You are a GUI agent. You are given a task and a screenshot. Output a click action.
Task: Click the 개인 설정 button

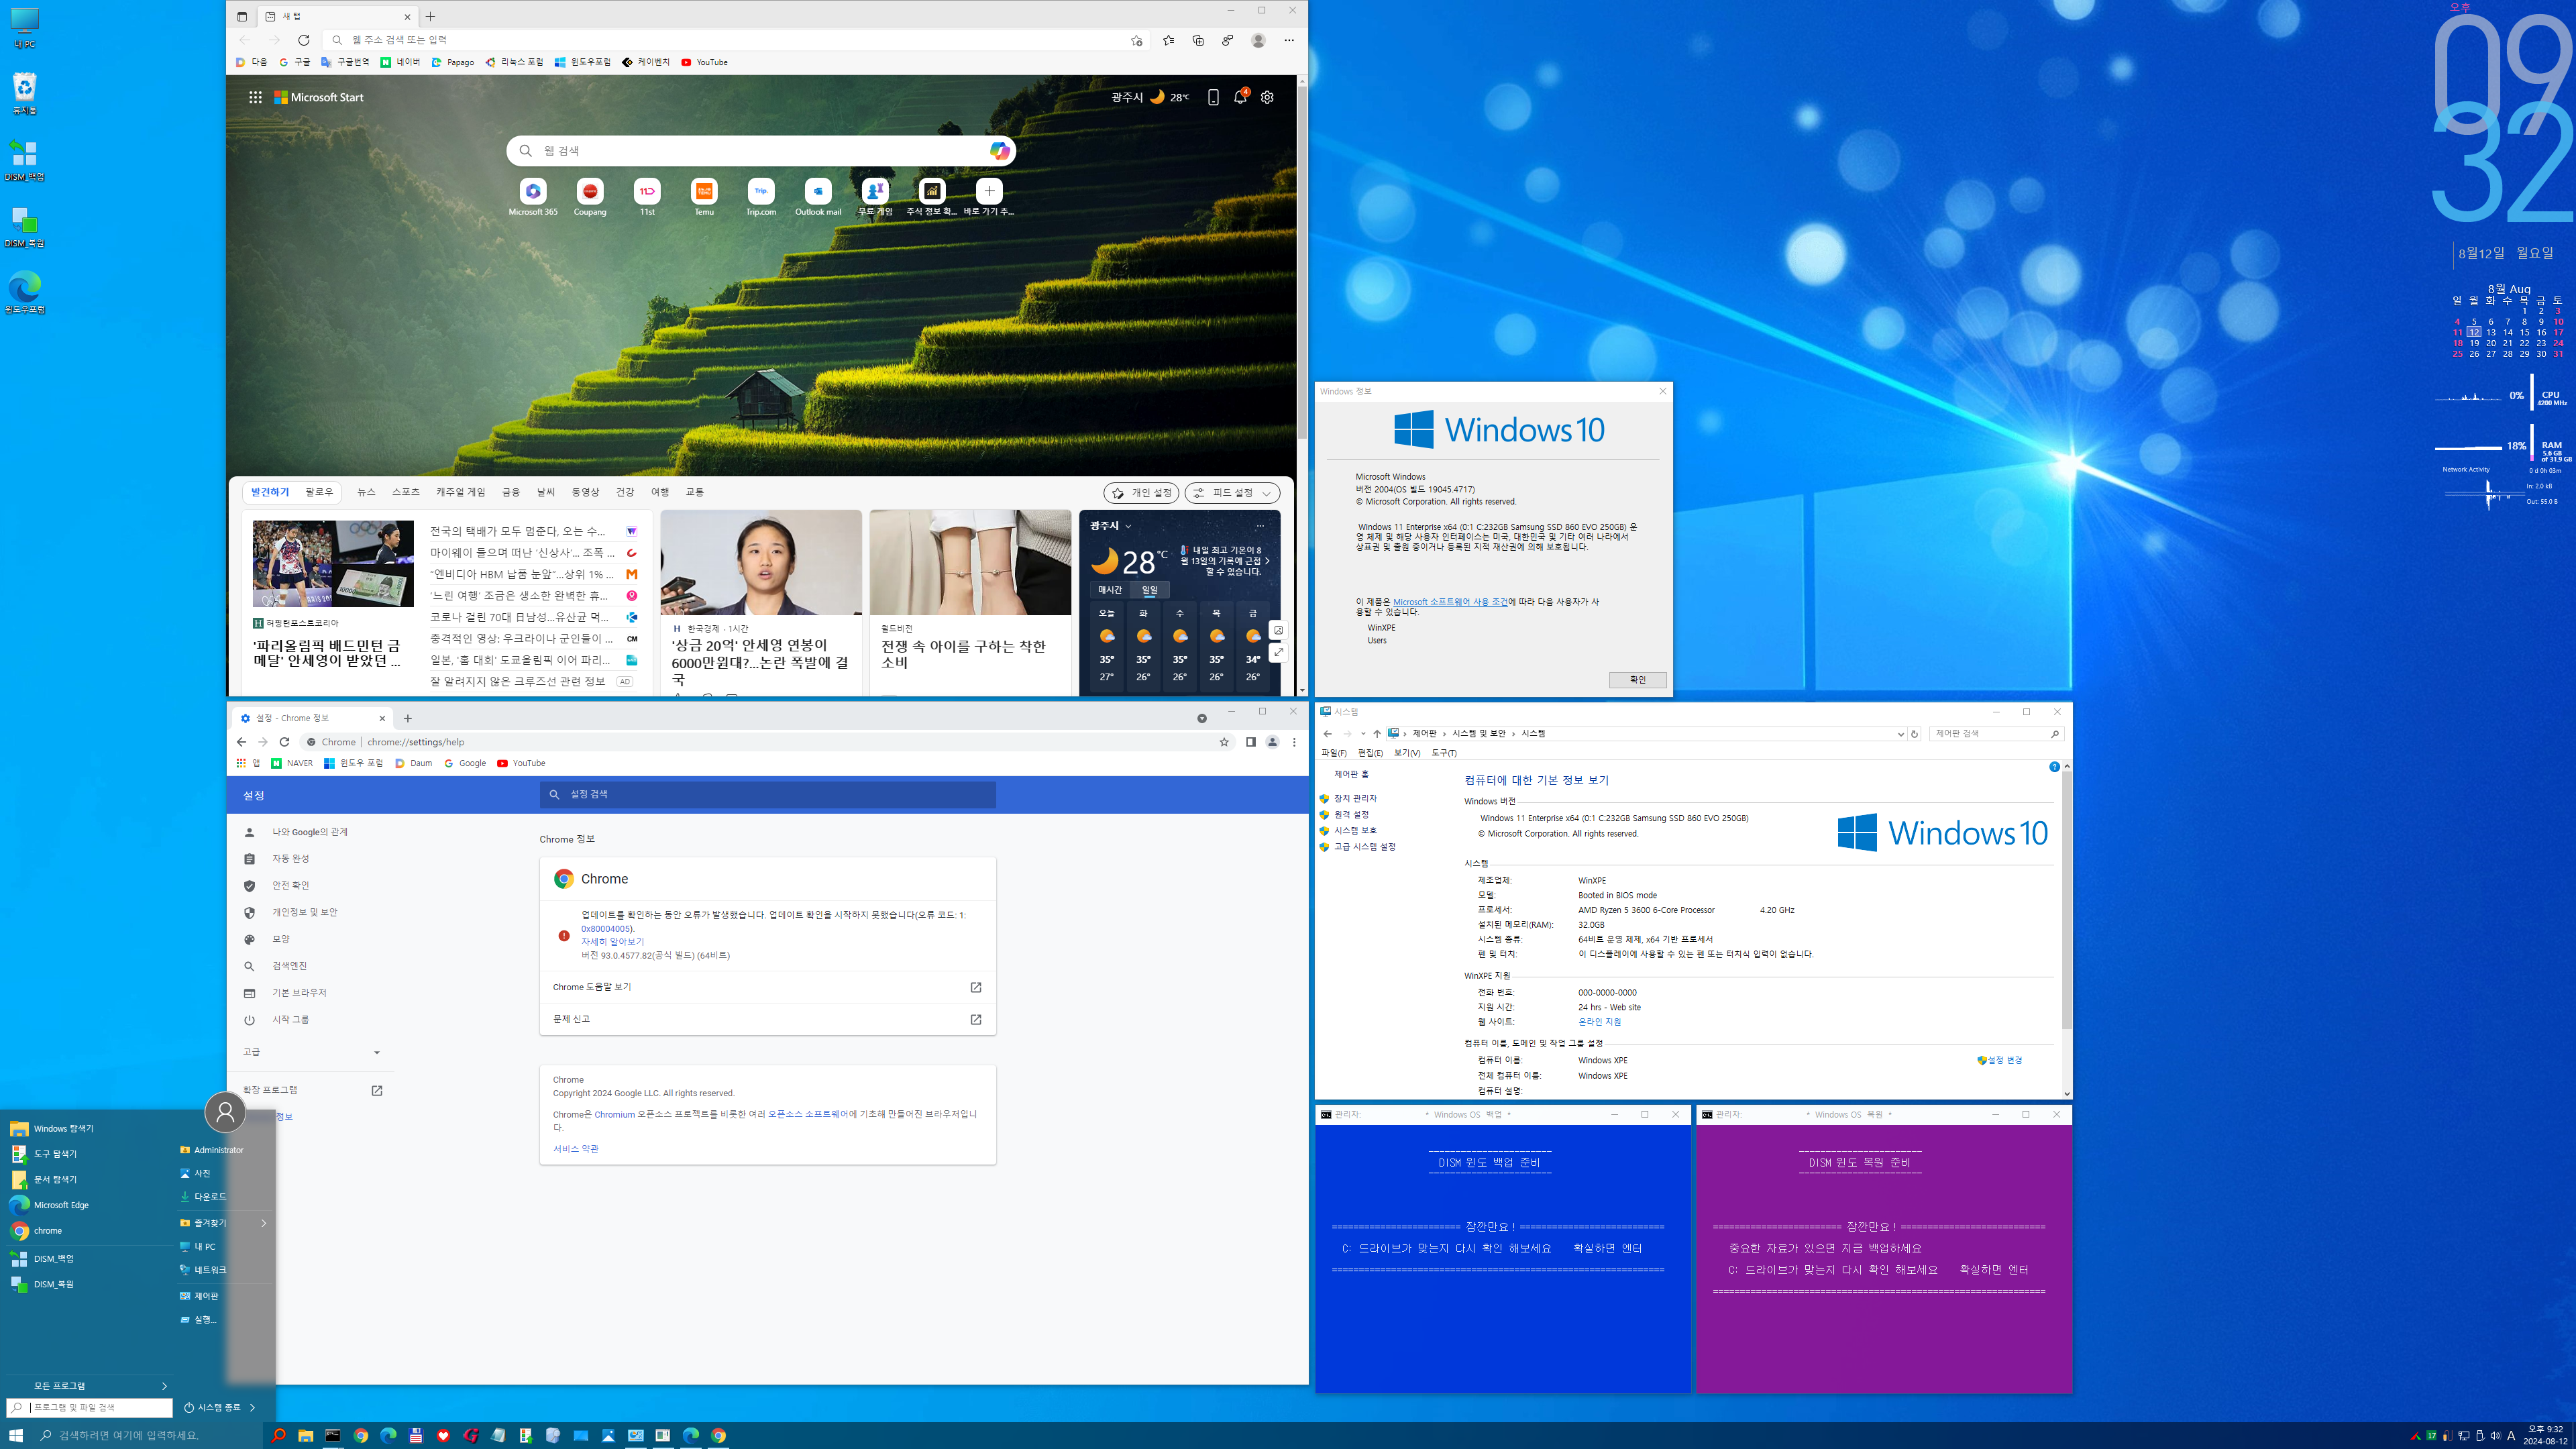[x=1141, y=493]
